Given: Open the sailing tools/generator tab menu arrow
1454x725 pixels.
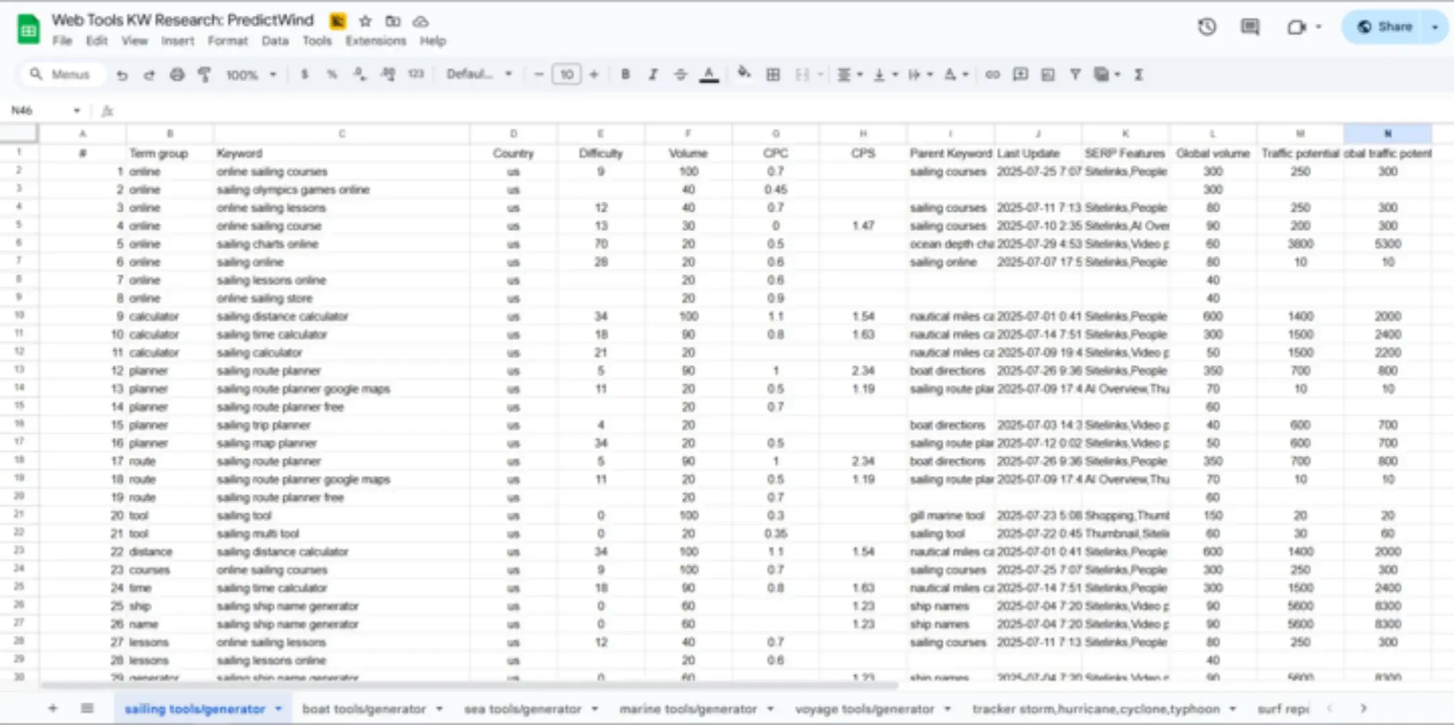Looking at the screenshot, I should coord(279,708).
